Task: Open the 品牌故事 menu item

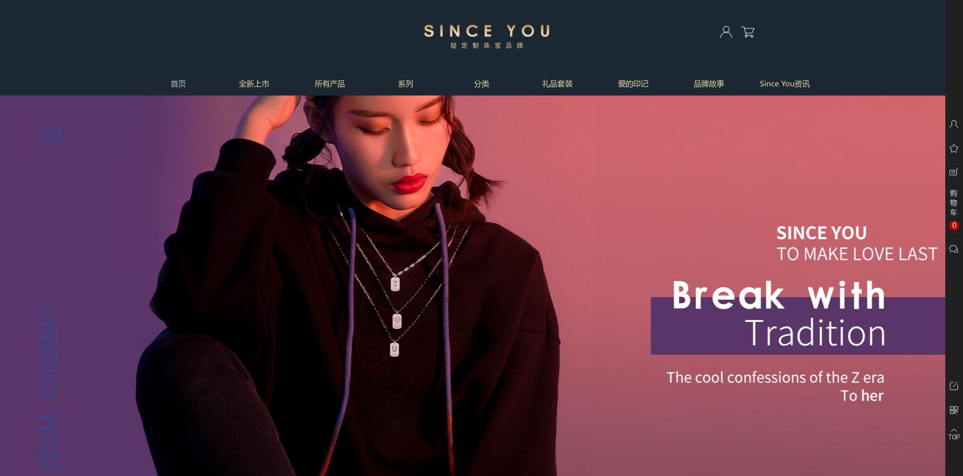Action: (x=709, y=84)
